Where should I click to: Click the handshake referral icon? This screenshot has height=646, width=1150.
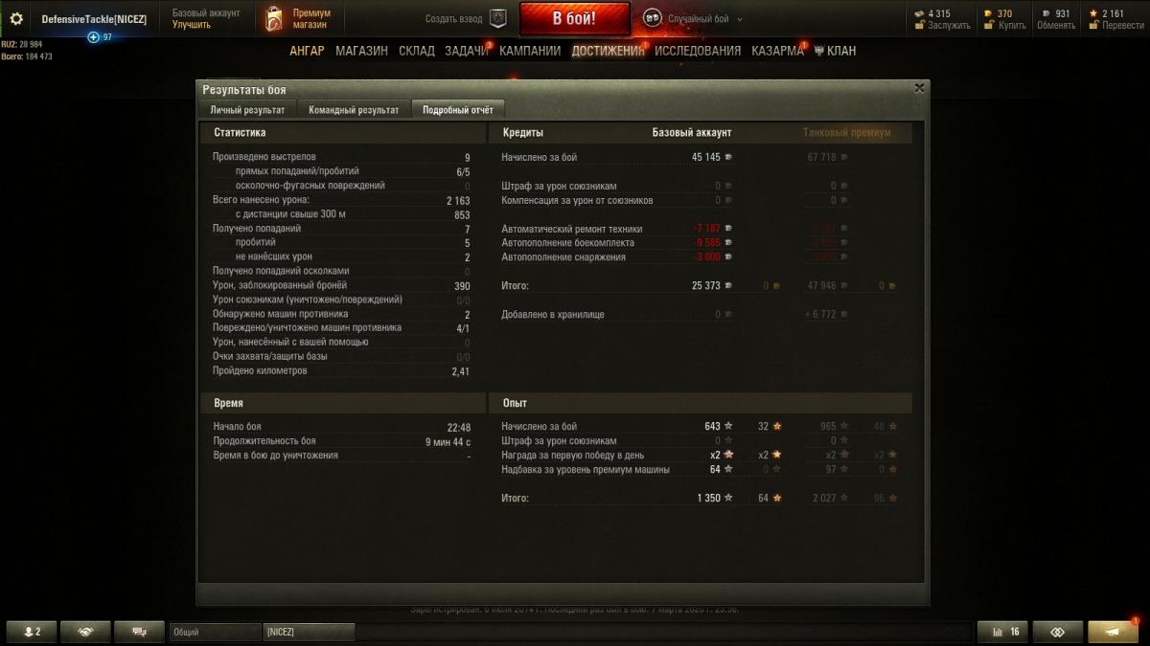(85, 632)
